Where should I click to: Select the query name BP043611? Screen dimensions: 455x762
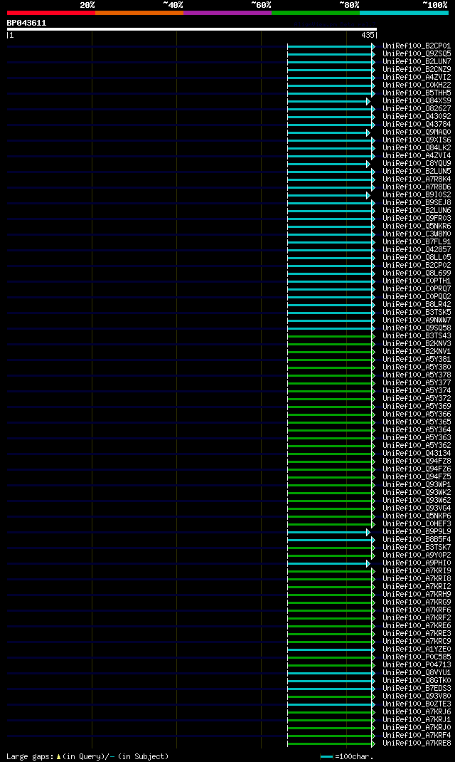point(27,23)
